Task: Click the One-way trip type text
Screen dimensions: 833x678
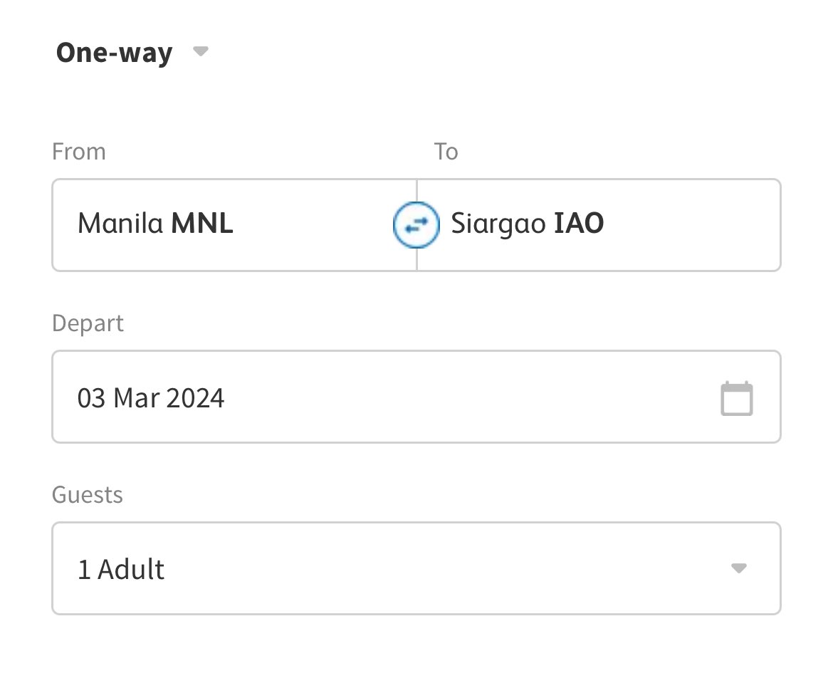Action: click(x=115, y=53)
